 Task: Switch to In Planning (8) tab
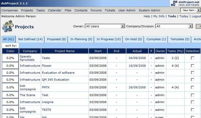tap(81, 39)
